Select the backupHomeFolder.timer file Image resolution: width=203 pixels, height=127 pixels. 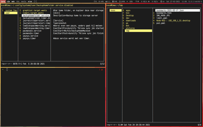pyautogui.click(x=36, y=18)
